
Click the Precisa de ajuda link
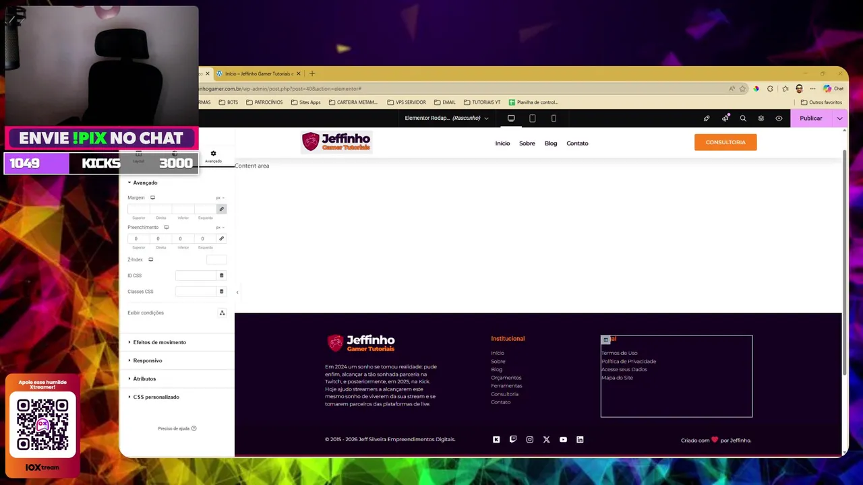pos(177,428)
